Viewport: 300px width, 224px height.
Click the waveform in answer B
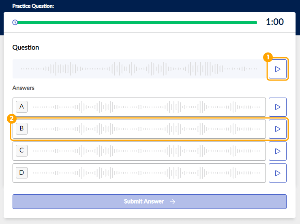(146, 129)
